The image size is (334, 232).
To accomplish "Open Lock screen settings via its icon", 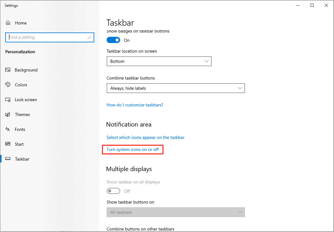I will (8, 100).
